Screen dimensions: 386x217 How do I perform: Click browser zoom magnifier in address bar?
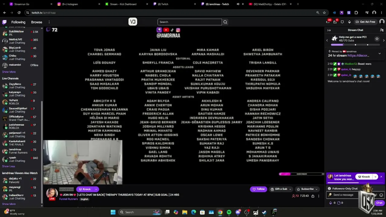coord(318,13)
